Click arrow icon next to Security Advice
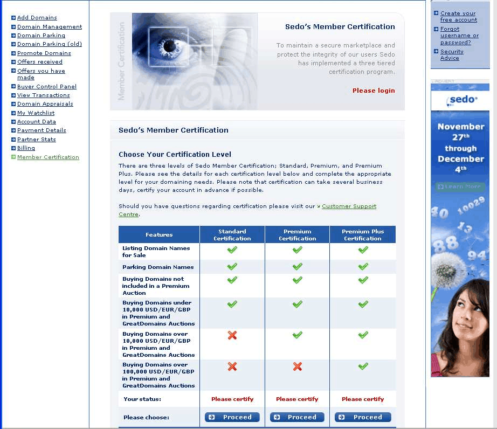This screenshot has height=429, width=497. (436, 52)
